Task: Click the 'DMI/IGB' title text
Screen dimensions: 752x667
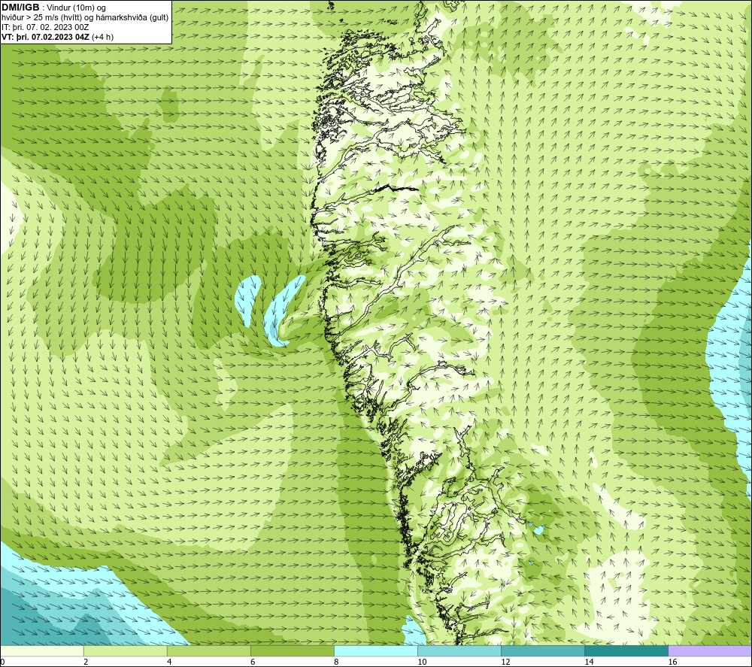Action: click(x=20, y=8)
